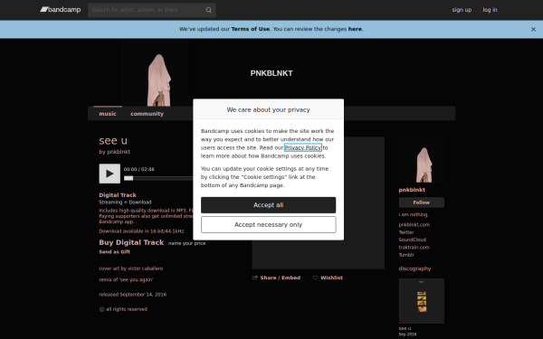The width and height of the screenshot is (543, 339).
Task: Choose Accept necessary only
Action: [x=269, y=225]
